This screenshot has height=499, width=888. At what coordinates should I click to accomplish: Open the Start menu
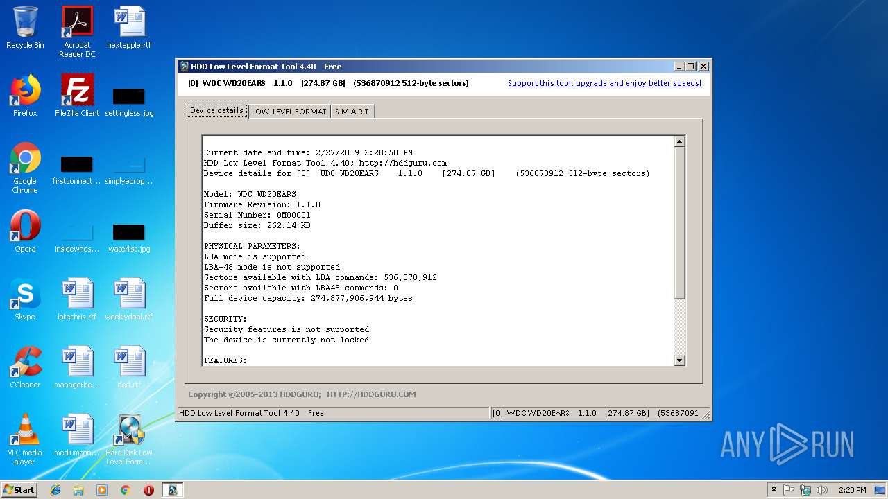19,490
